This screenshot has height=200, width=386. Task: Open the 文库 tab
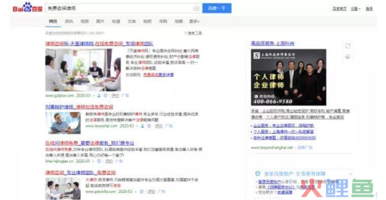point(132,21)
